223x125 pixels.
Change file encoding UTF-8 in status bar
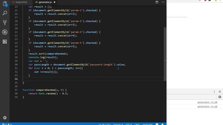coord(129,124)
